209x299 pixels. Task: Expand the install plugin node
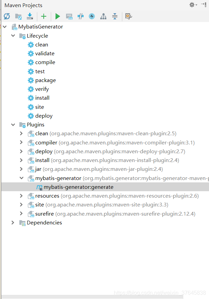point(21,160)
